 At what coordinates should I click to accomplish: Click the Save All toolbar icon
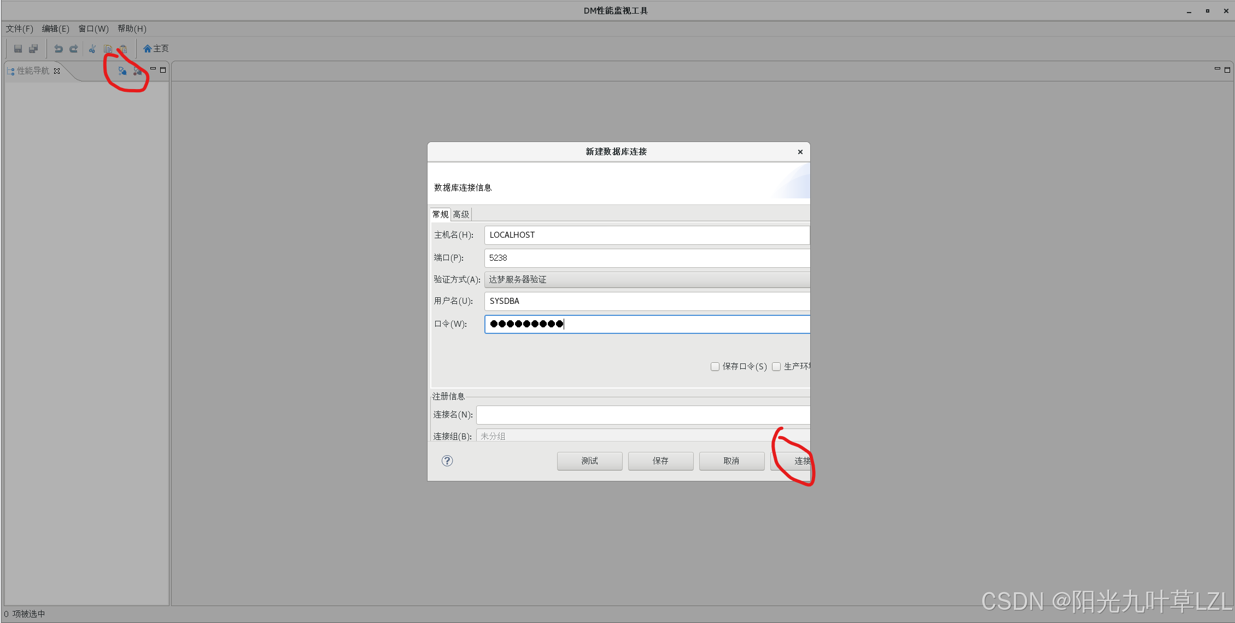(33, 49)
